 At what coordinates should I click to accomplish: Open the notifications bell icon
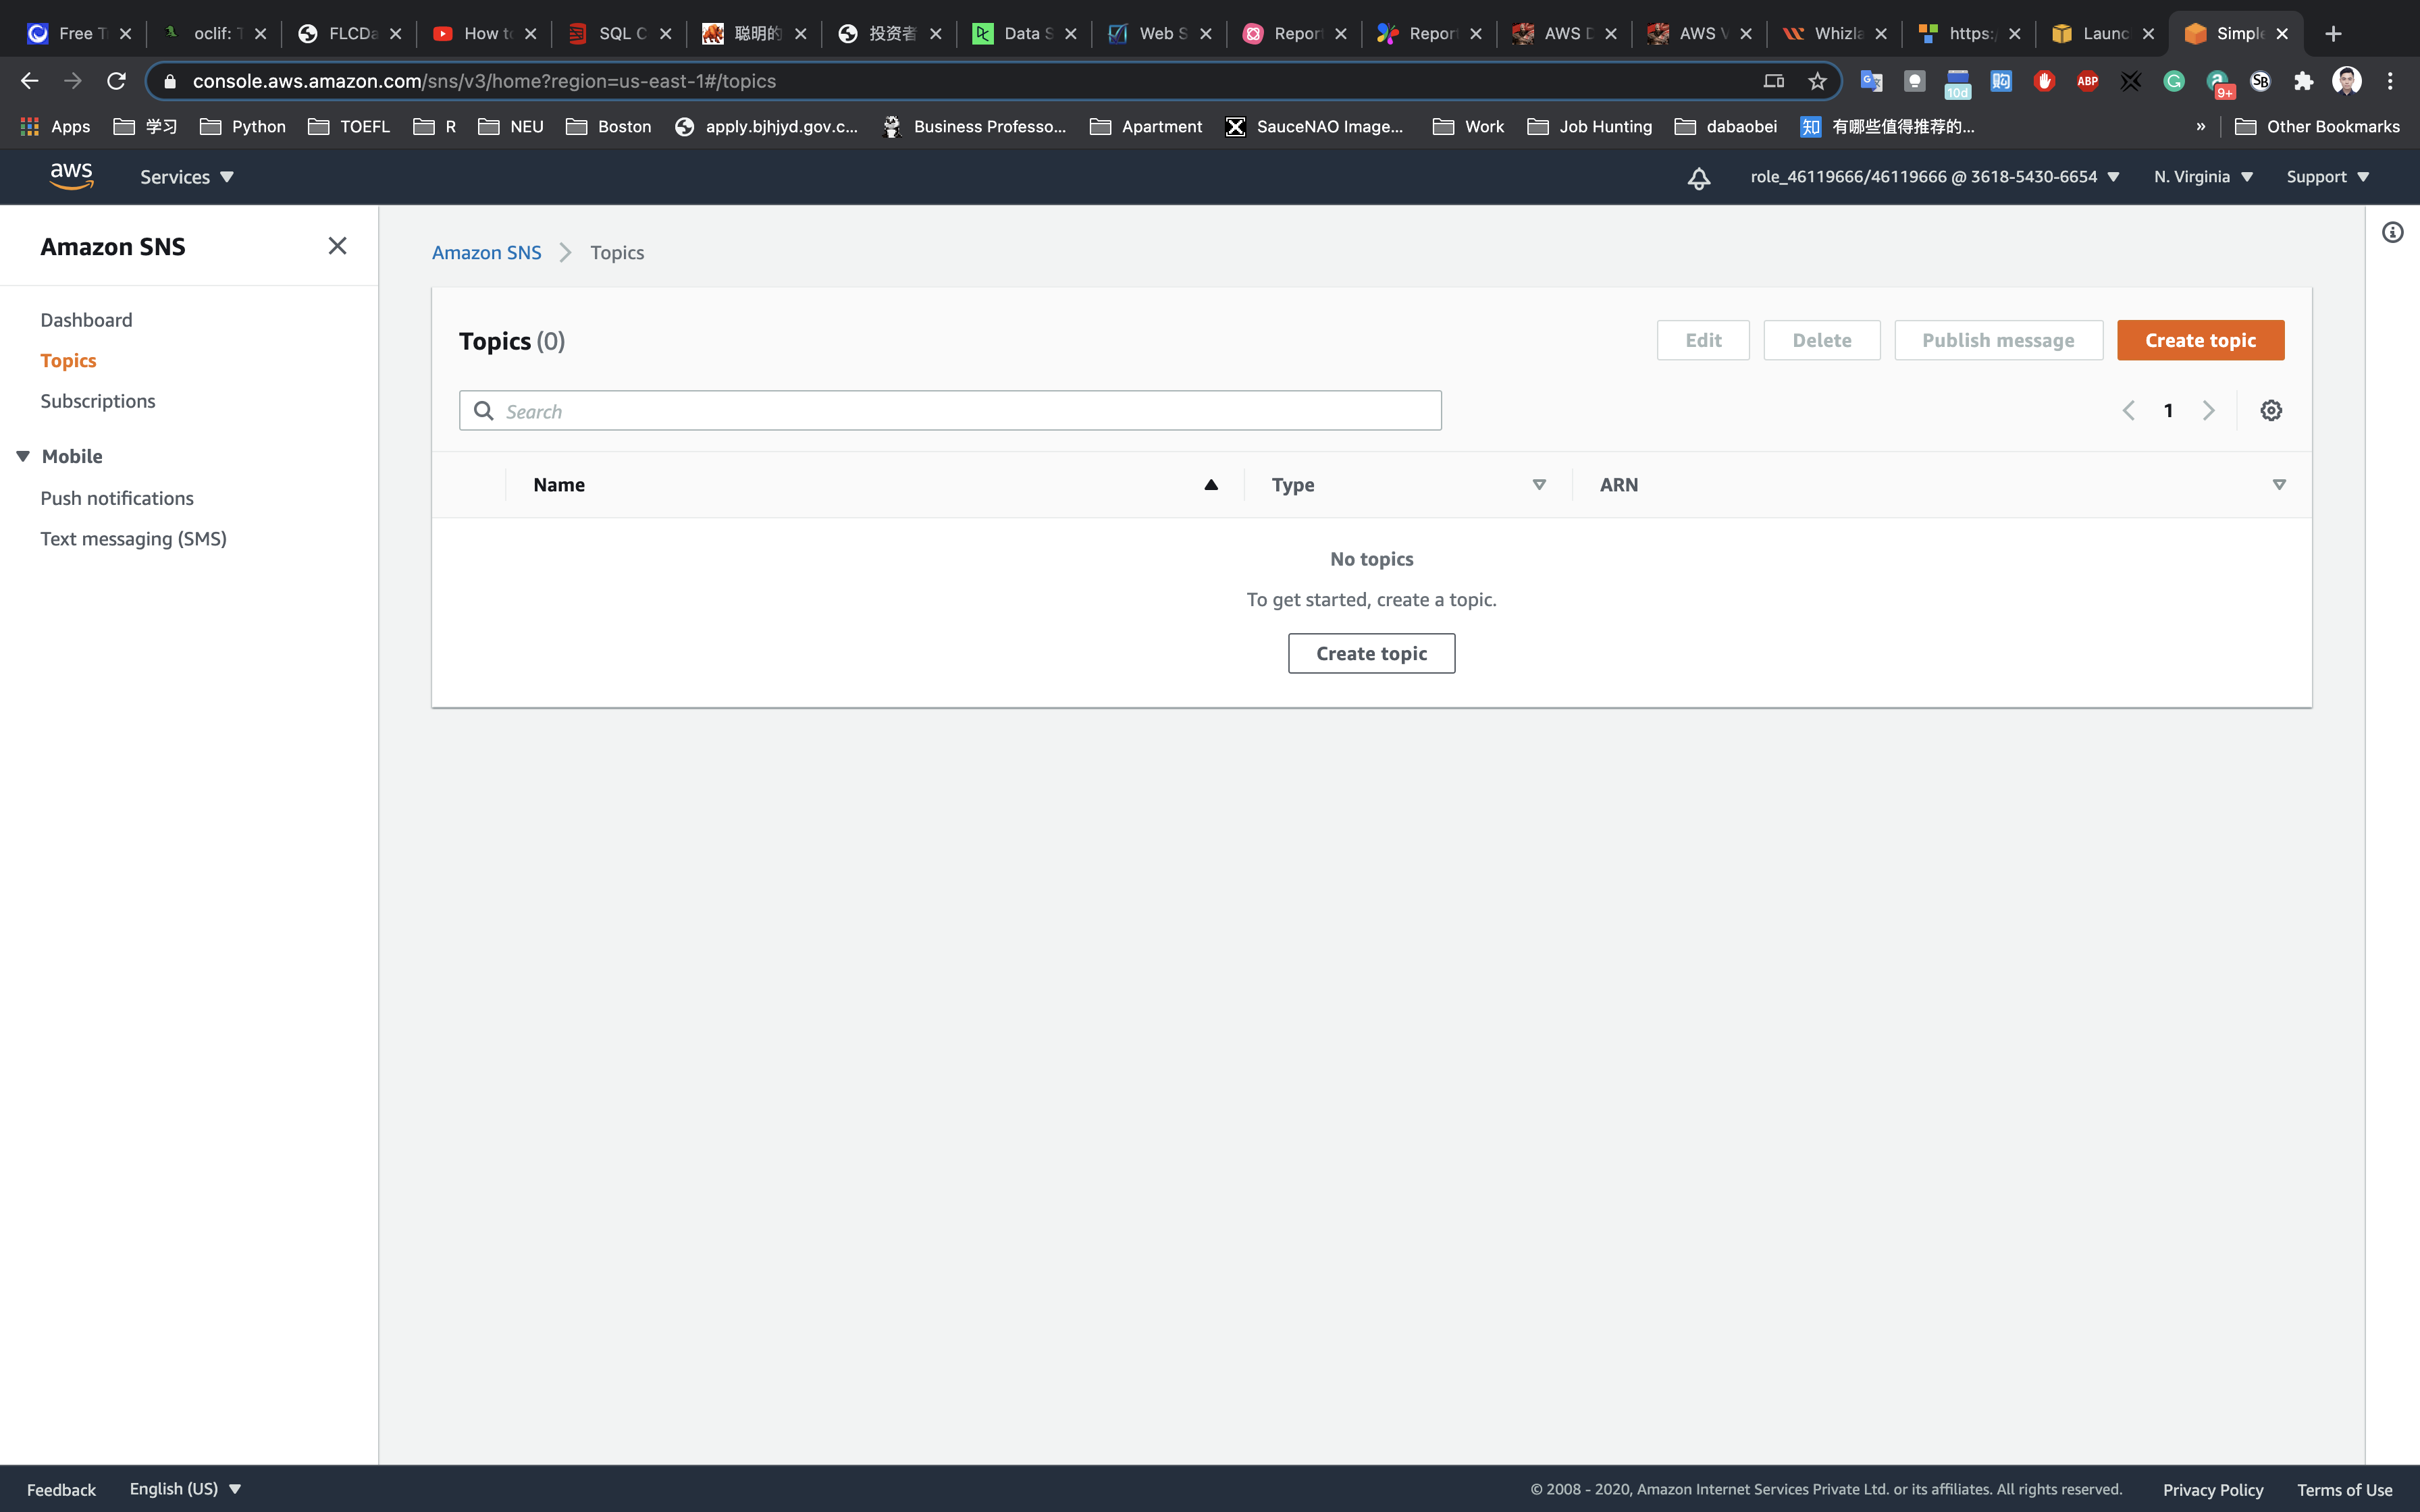(x=1698, y=177)
